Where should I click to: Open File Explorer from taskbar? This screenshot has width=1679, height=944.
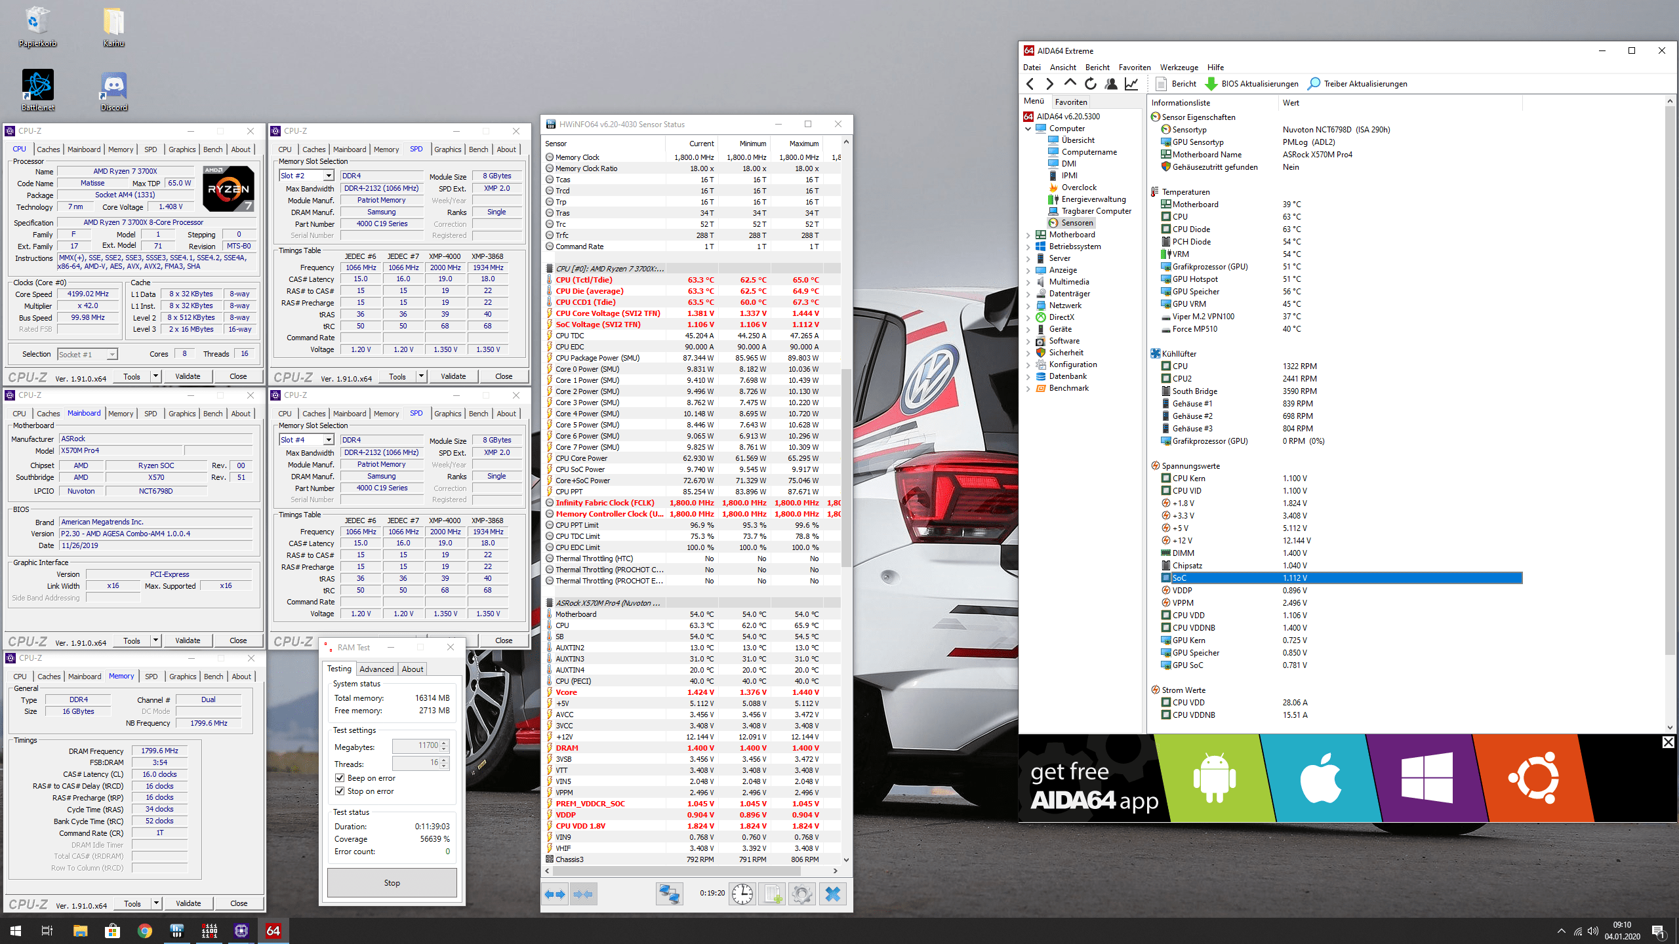click(x=80, y=930)
